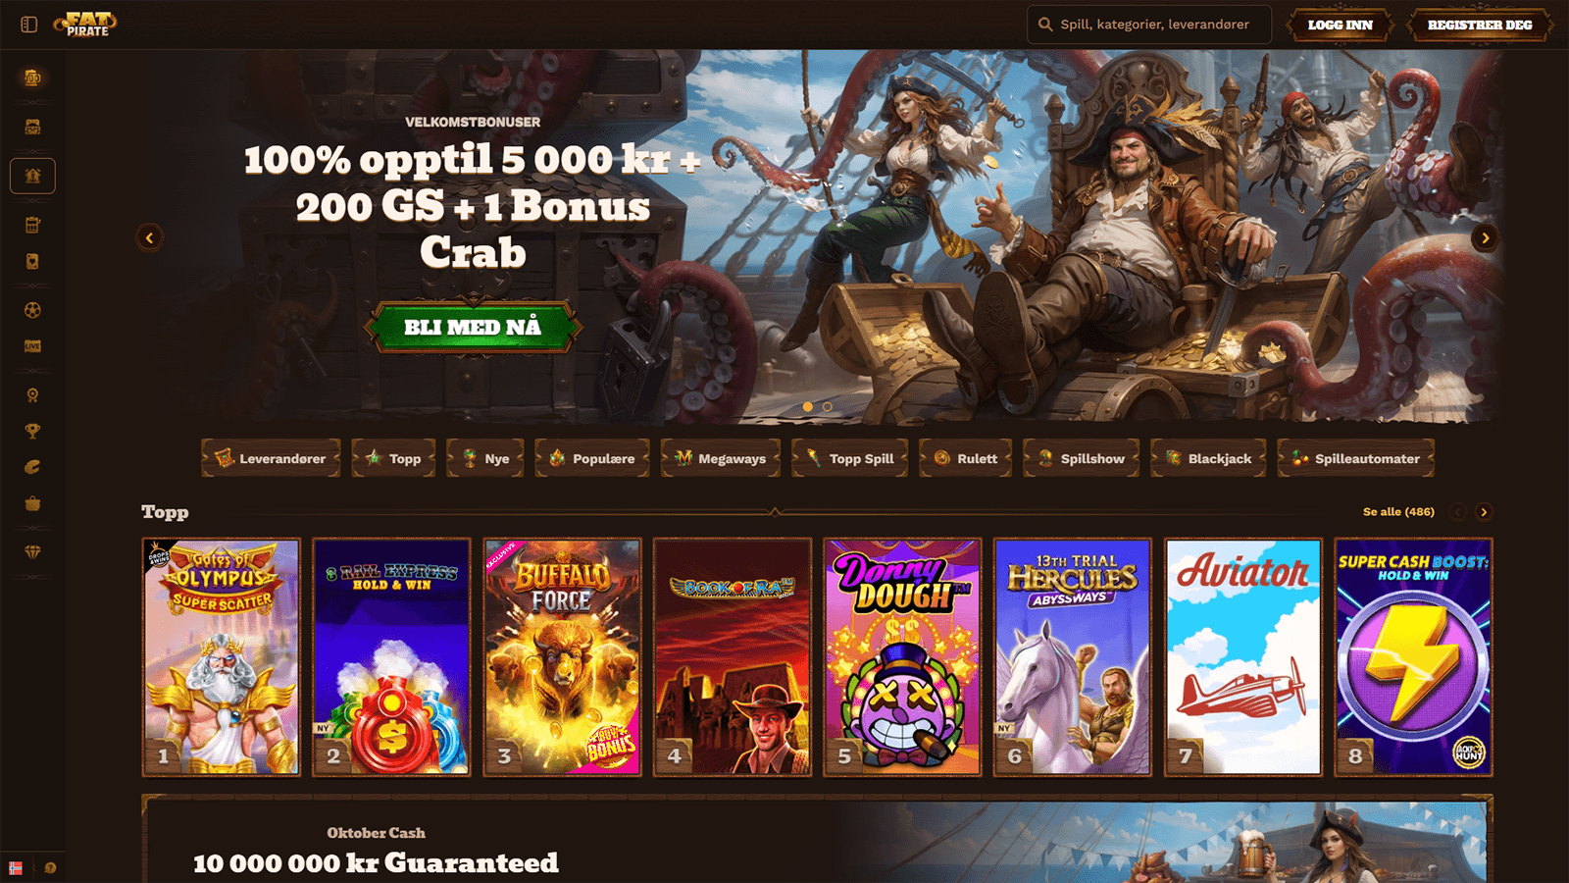The width and height of the screenshot is (1569, 883).
Task: Toggle the sidebar collapse icon beside logo
Action: (x=29, y=25)
